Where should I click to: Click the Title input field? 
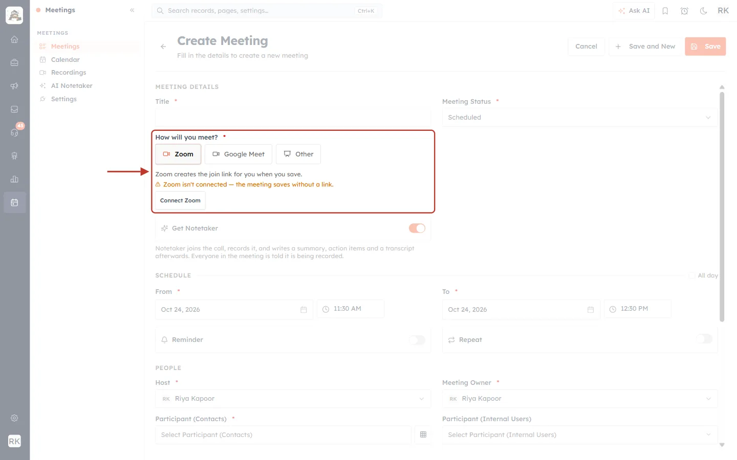(293, 117)
